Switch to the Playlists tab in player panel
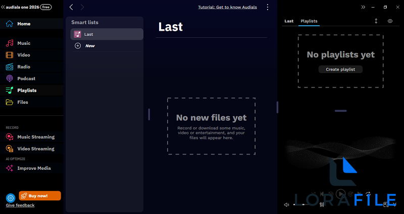 [x=309, y=21]
